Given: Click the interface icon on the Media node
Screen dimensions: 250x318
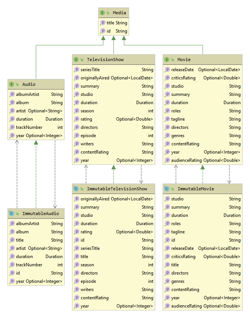Looking at the screenshot, I should pyautogui.click(x=103, y=13).
